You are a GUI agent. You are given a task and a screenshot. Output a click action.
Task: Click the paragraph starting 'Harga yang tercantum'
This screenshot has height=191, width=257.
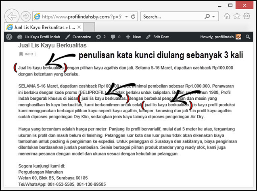127,141
